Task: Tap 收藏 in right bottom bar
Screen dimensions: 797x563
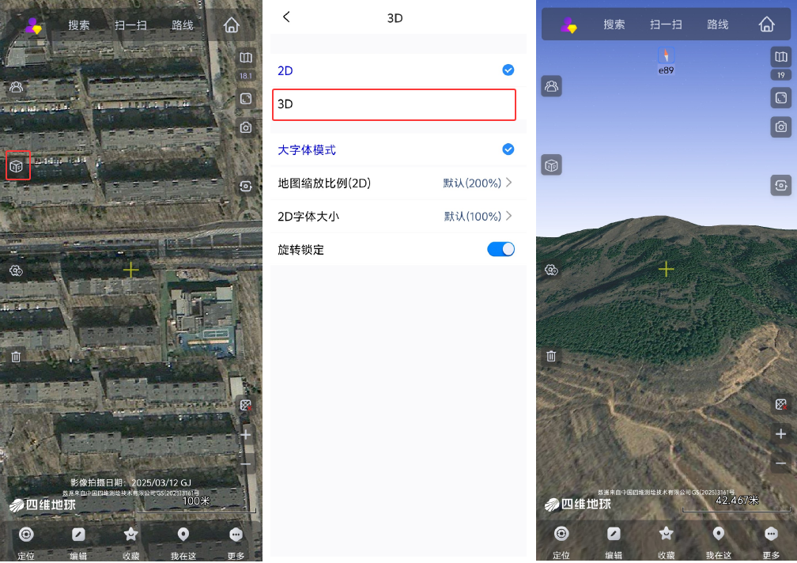Action: [666, 542]
